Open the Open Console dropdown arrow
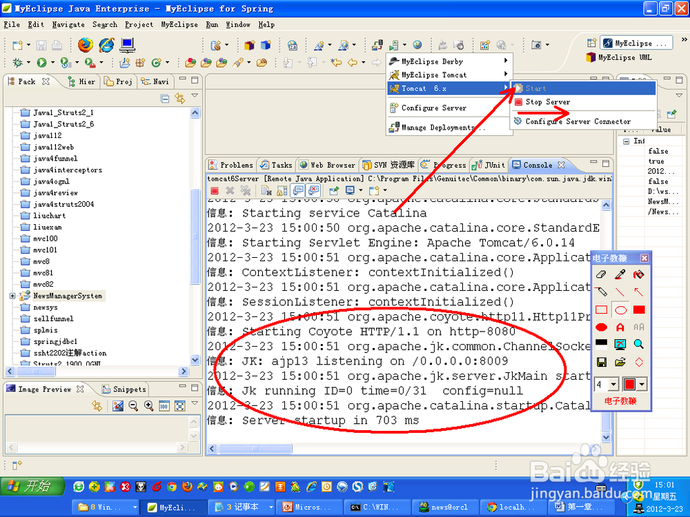Viewport: 690px width, 517px height. (x=384, y=191)
